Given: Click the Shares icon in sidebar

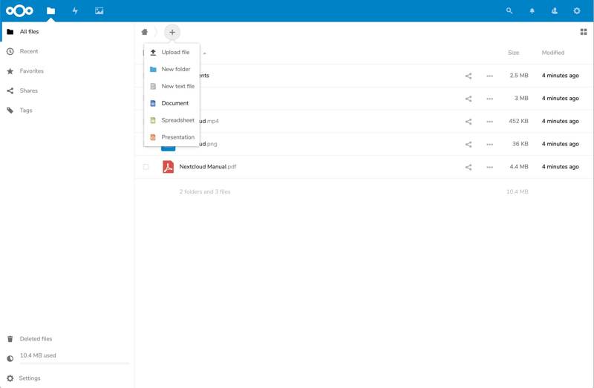Looking at the screenshot, I should [10, 91].
